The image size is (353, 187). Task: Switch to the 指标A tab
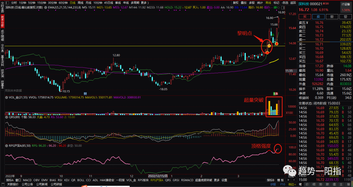tap(10, 180)
